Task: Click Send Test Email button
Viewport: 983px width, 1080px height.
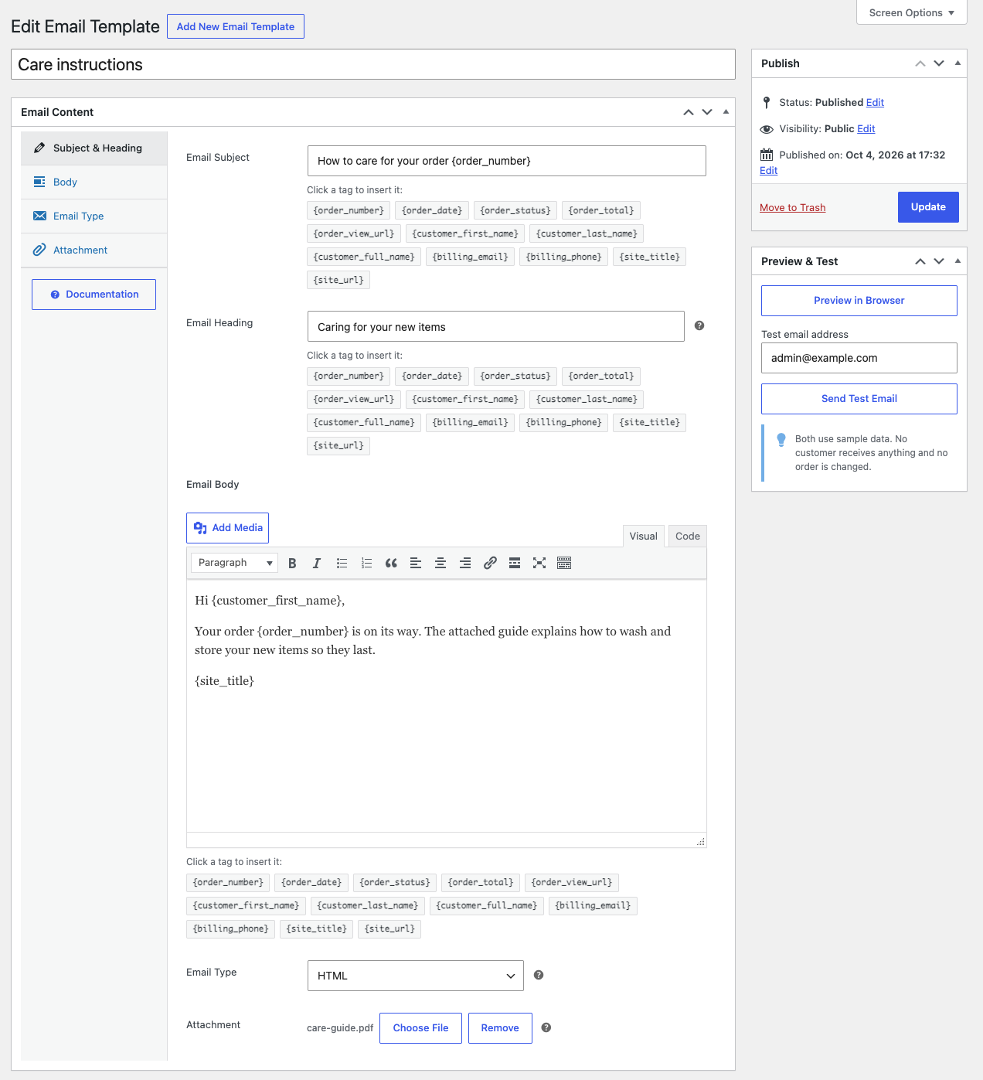Action: pos(859,399)
